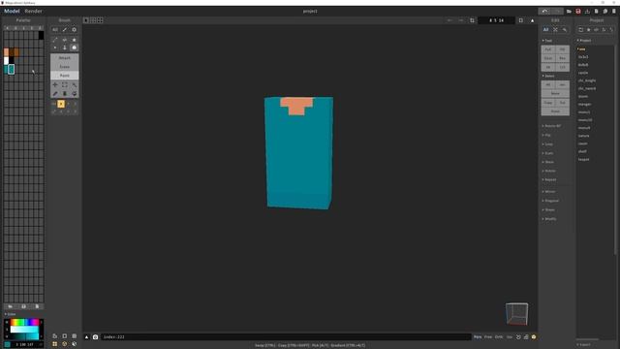This screenshot has width=620, height=349.
Task: Select the Remove Color bucket tool
Action: click(65, 94)
